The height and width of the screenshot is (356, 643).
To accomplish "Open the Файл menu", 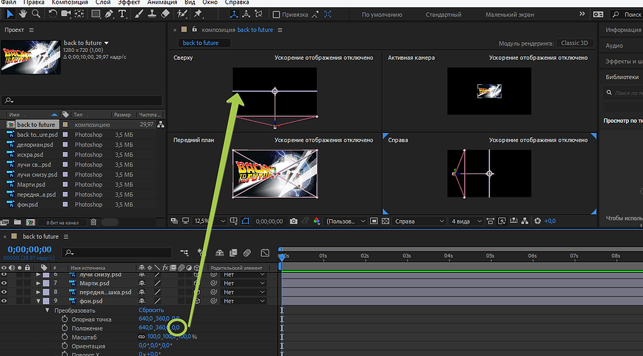I will click(8, 3).
